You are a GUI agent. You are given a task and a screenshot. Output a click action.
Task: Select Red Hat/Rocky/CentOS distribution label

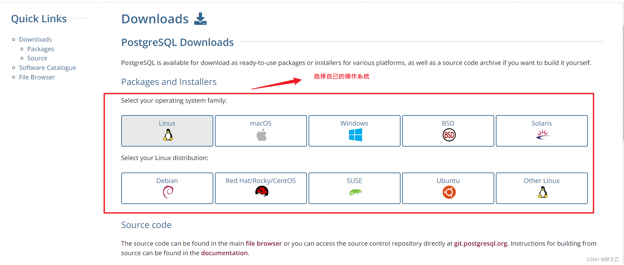point(261,181)
